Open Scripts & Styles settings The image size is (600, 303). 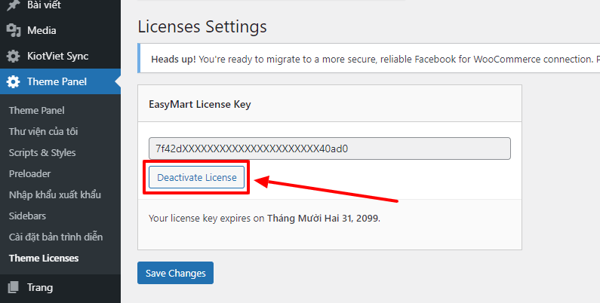pyautogui.click(x=42, y=152)
